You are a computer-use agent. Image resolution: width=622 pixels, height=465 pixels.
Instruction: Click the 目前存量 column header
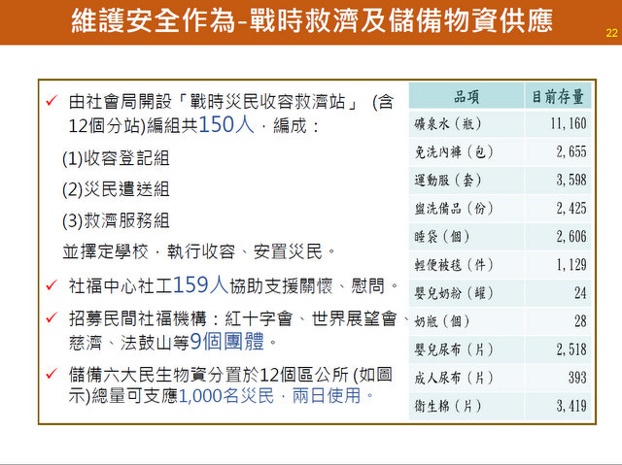pos(558,97)
